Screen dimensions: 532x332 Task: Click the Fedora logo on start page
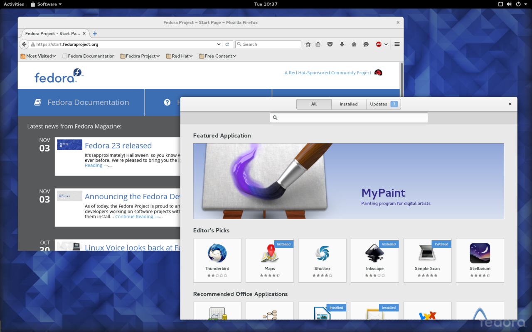(x=59, y=76)
